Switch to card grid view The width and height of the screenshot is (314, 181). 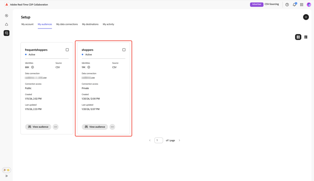click(298, 37)
